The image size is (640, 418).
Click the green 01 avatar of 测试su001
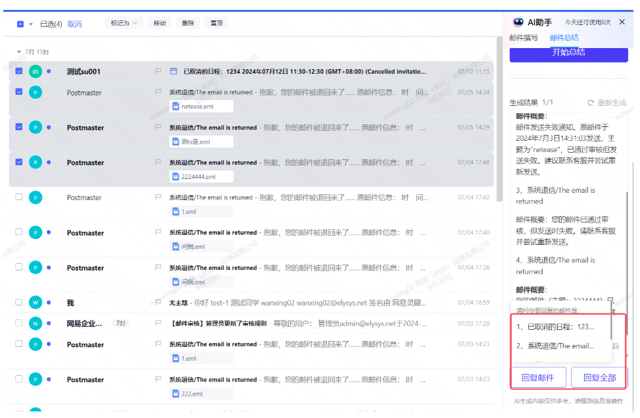(36, 72)
